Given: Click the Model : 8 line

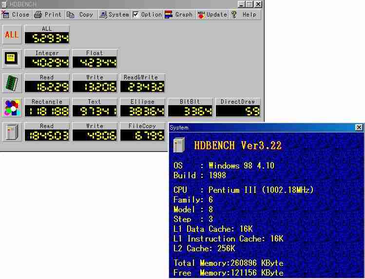Looking at the screenshot, I should 193,209.
